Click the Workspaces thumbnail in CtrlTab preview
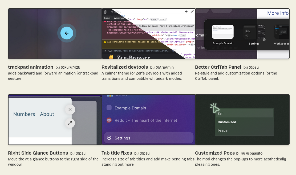This screenshot has height=175, width=296. point(282,32)
